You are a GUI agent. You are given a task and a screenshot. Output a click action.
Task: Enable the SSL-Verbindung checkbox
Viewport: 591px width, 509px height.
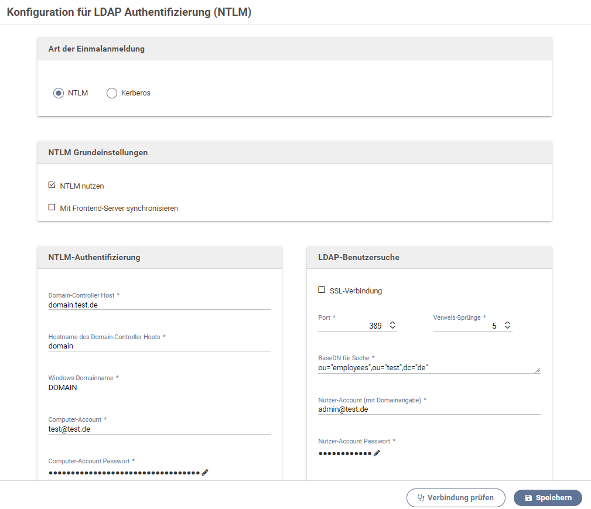point(322,290)
